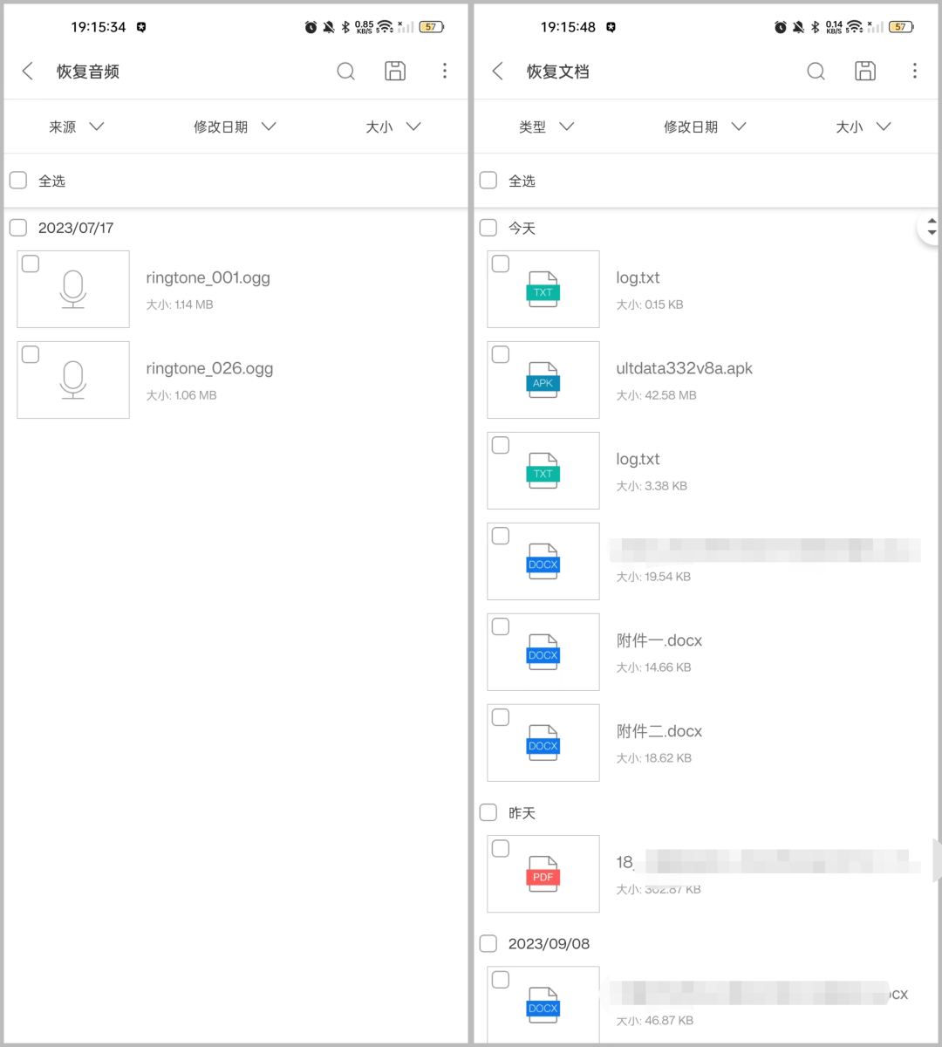942x1047 pixels.
Task: Click the APK icon of ultdata332v8a.apk
Action: click(543, 380)
